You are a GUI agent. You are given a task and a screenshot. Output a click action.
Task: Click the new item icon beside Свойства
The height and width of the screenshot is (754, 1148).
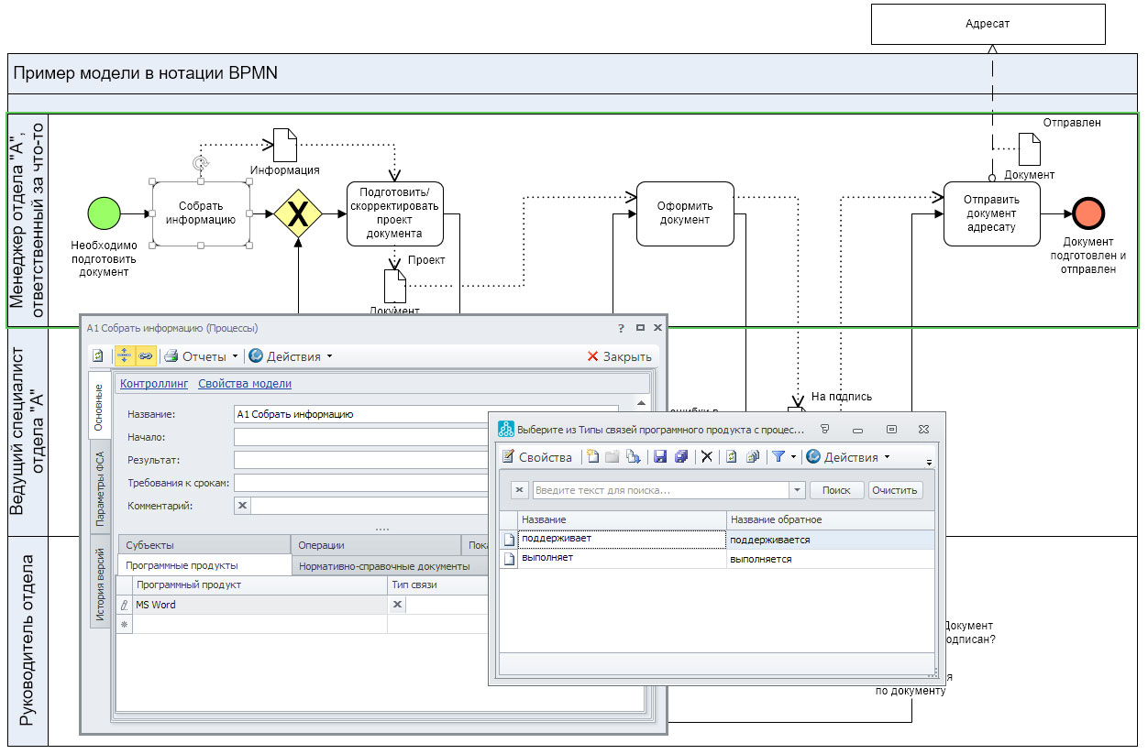592,457
